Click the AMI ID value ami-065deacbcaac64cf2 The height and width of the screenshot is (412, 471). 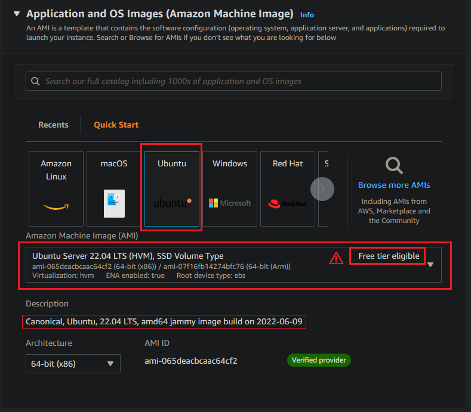coord(191,361)
